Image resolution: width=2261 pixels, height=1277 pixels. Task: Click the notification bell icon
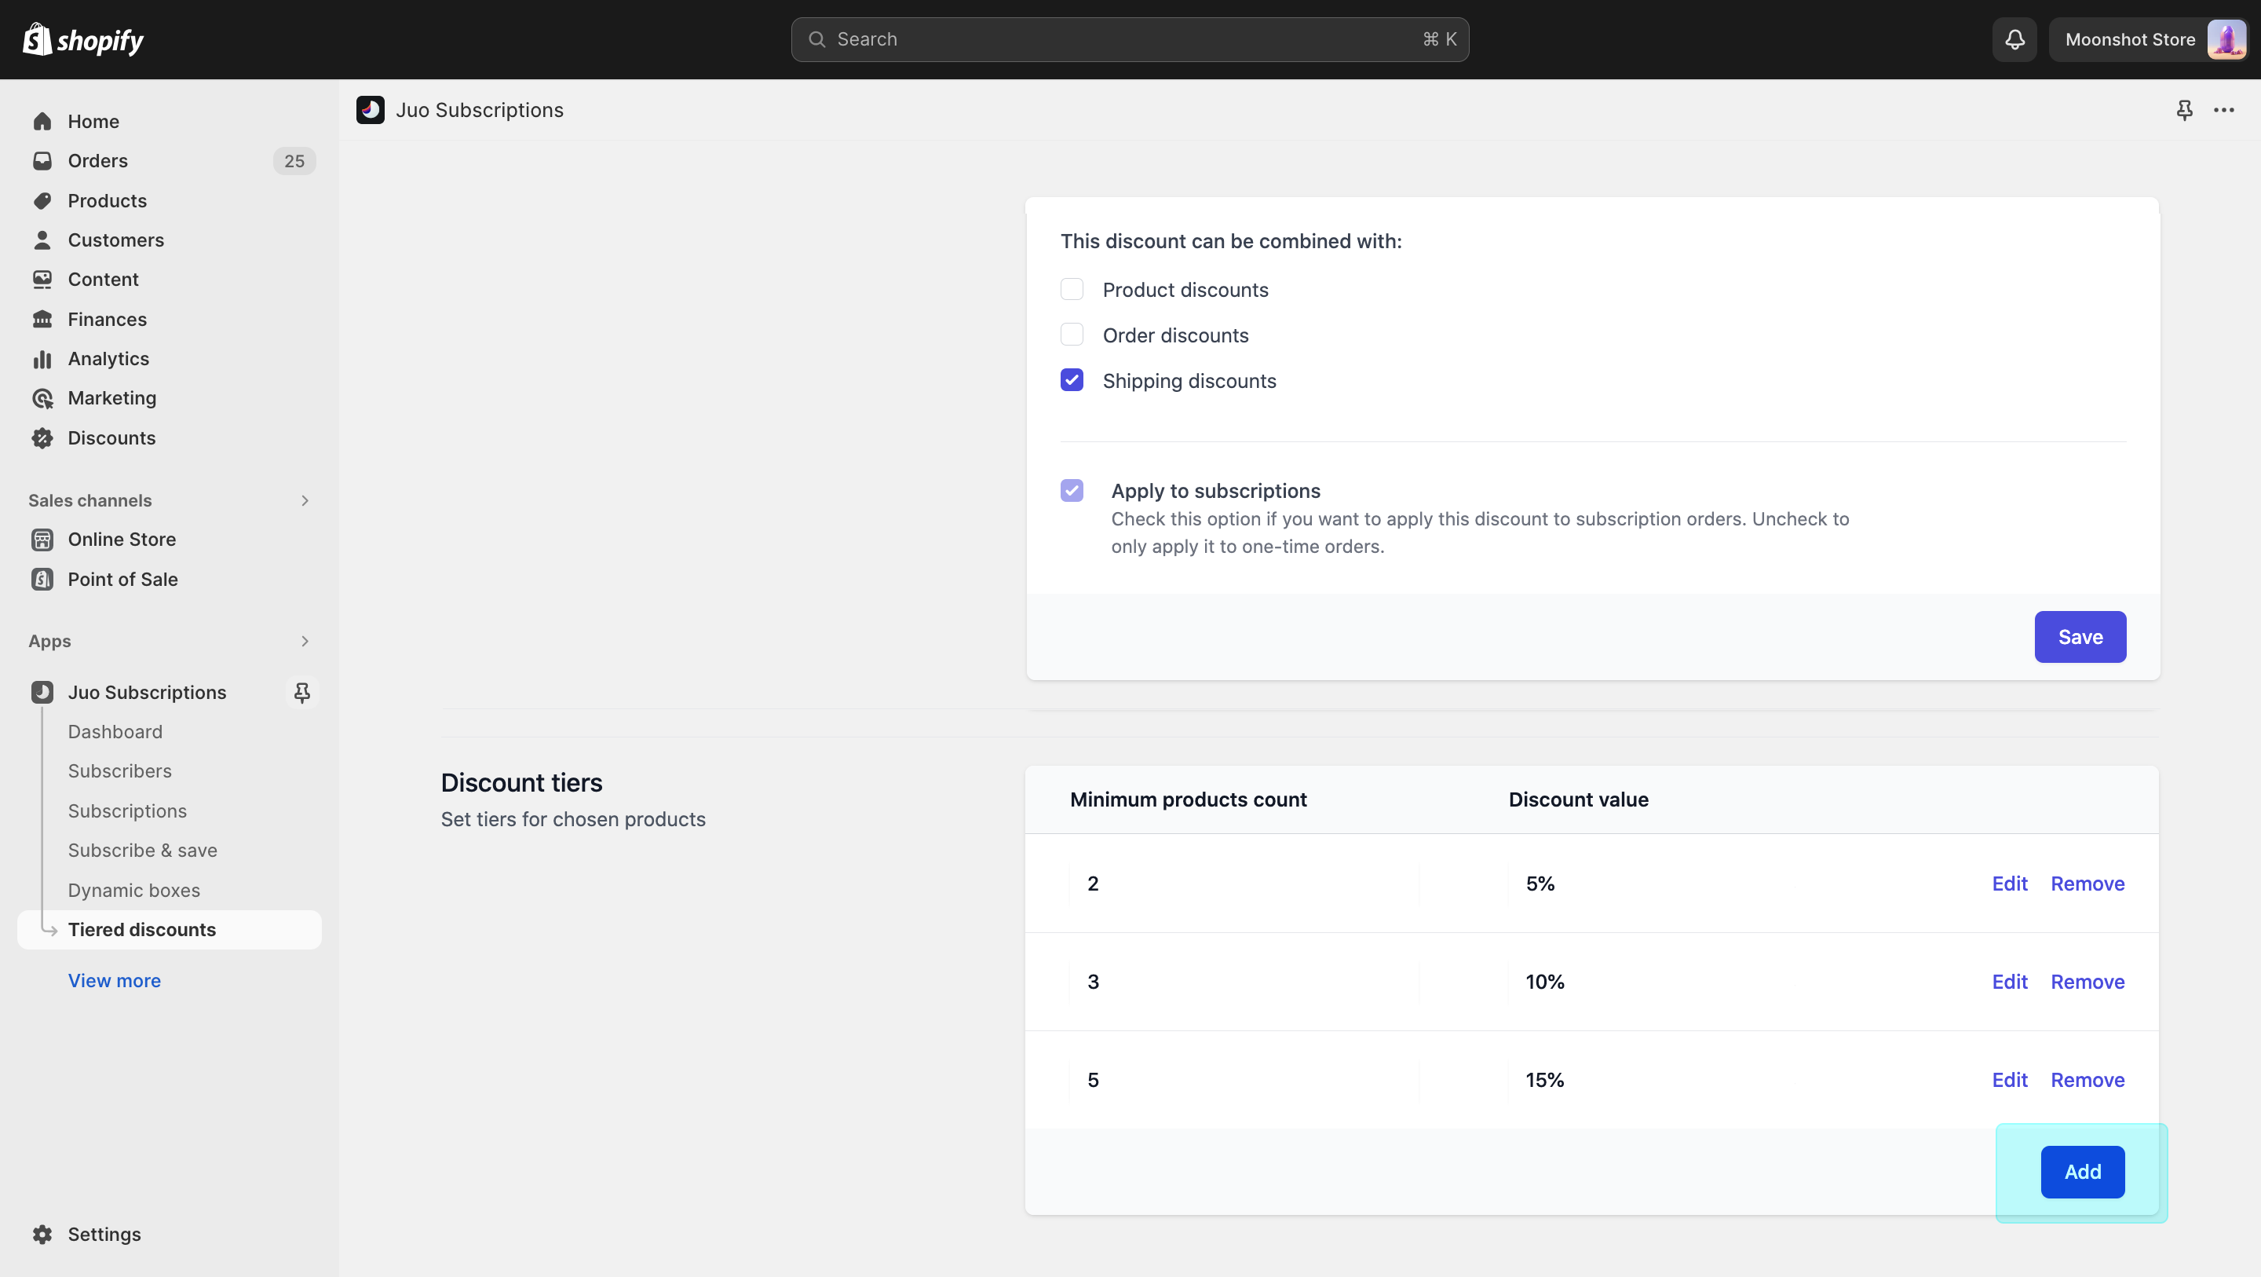click(x=2015, y=38)
